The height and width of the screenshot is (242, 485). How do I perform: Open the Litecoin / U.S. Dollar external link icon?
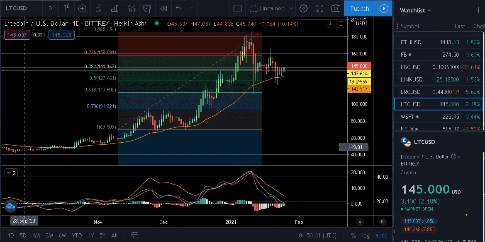[x=453, y=157]
